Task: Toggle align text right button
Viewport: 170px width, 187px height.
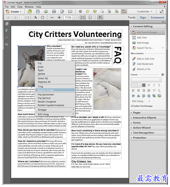Action: (144, 91)
